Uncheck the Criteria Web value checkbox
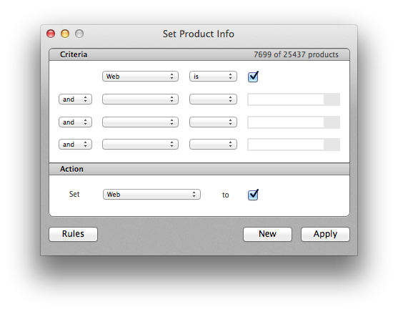The image size is (398, 312). click(253, 77)
